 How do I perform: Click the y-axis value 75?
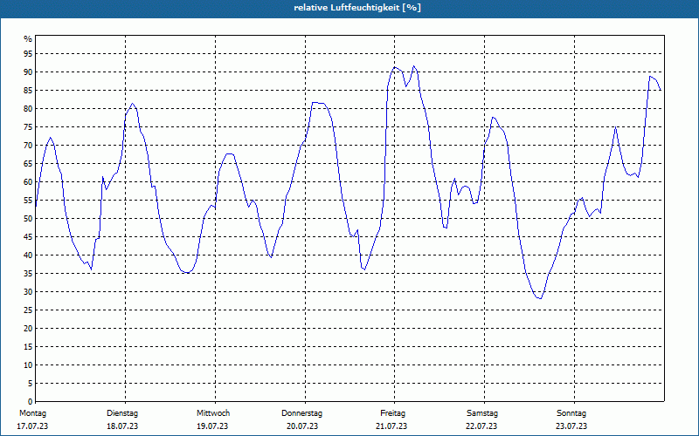(28, 126)
